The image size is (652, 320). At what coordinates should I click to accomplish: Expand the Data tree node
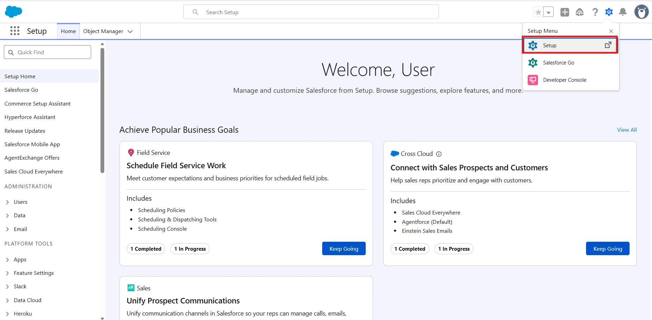7,216
